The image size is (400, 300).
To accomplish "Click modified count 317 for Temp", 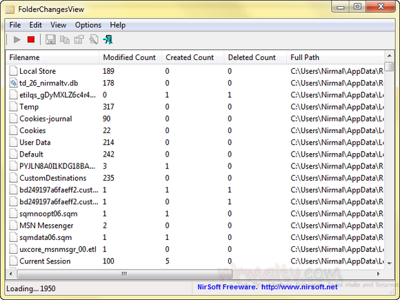I will [108, 107].
